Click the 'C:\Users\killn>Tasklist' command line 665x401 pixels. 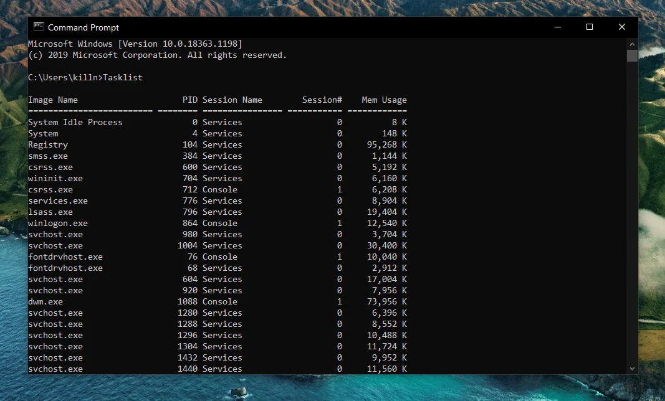pos(85,78)
